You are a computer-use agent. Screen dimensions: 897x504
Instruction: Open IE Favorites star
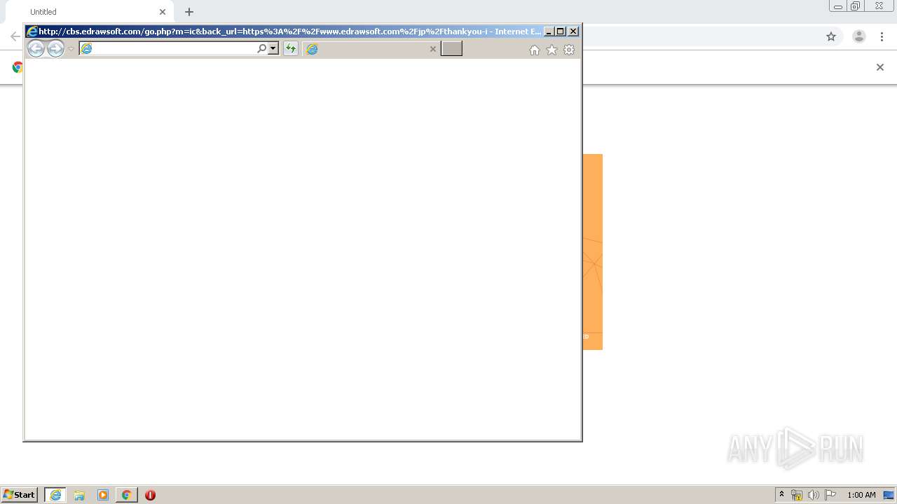point(552,50)
